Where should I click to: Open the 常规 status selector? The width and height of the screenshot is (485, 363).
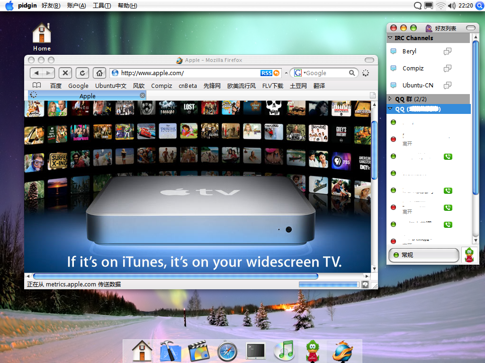[423, 255]
